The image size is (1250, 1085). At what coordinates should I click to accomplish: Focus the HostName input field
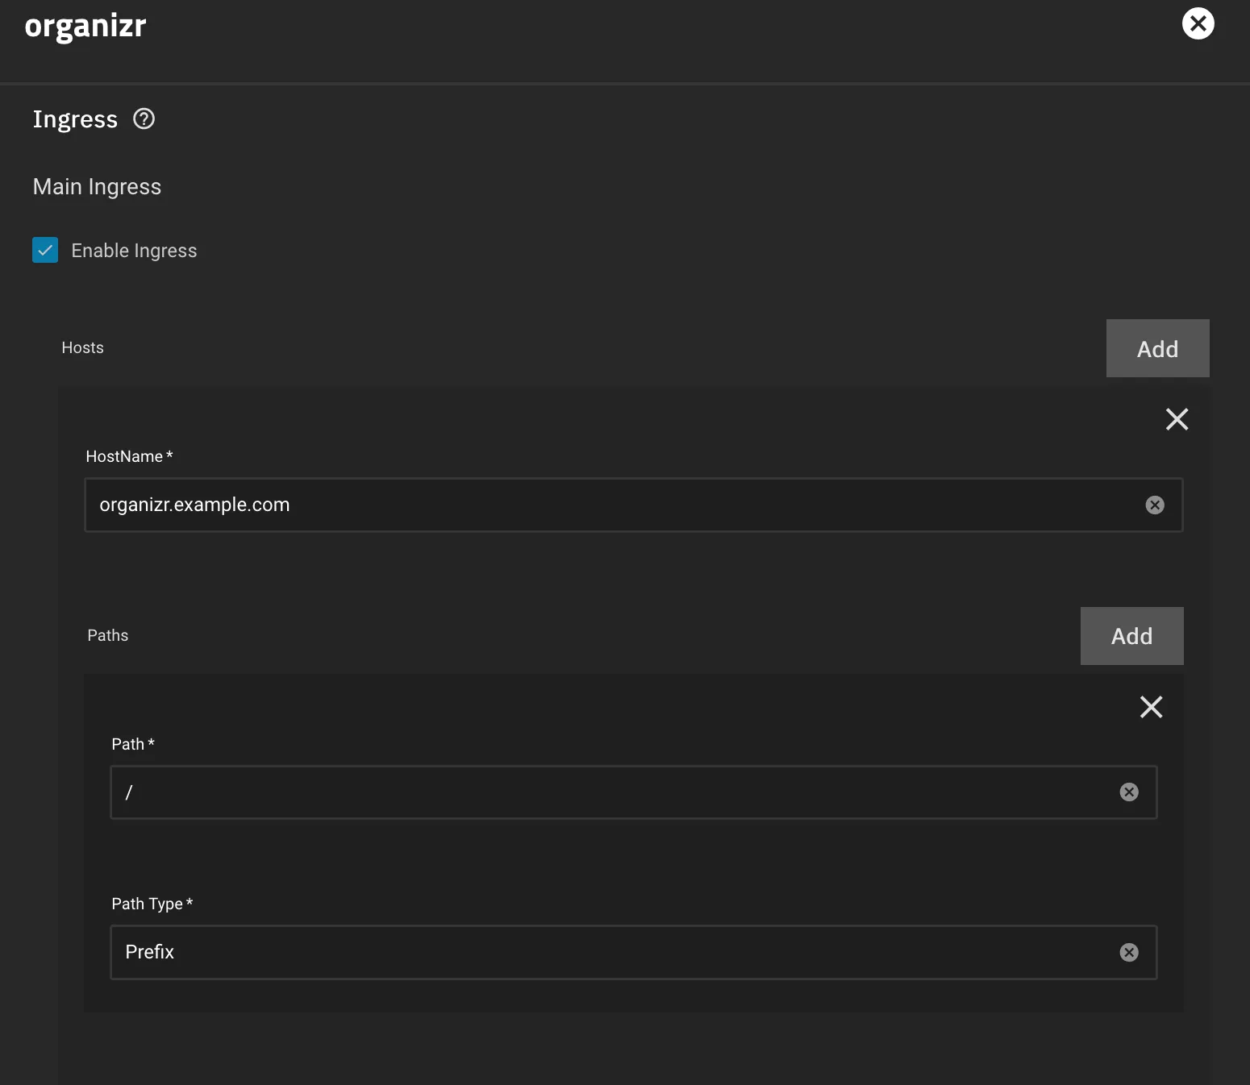[613, 505]
